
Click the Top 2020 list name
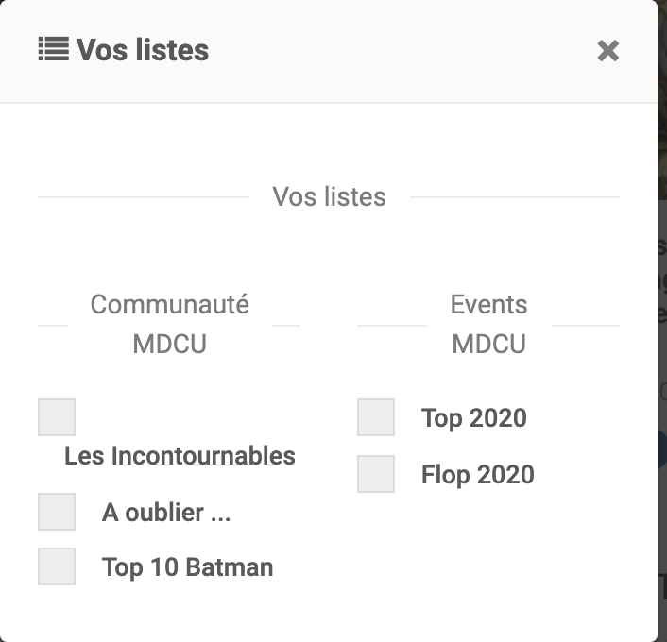tap(474, 418)
